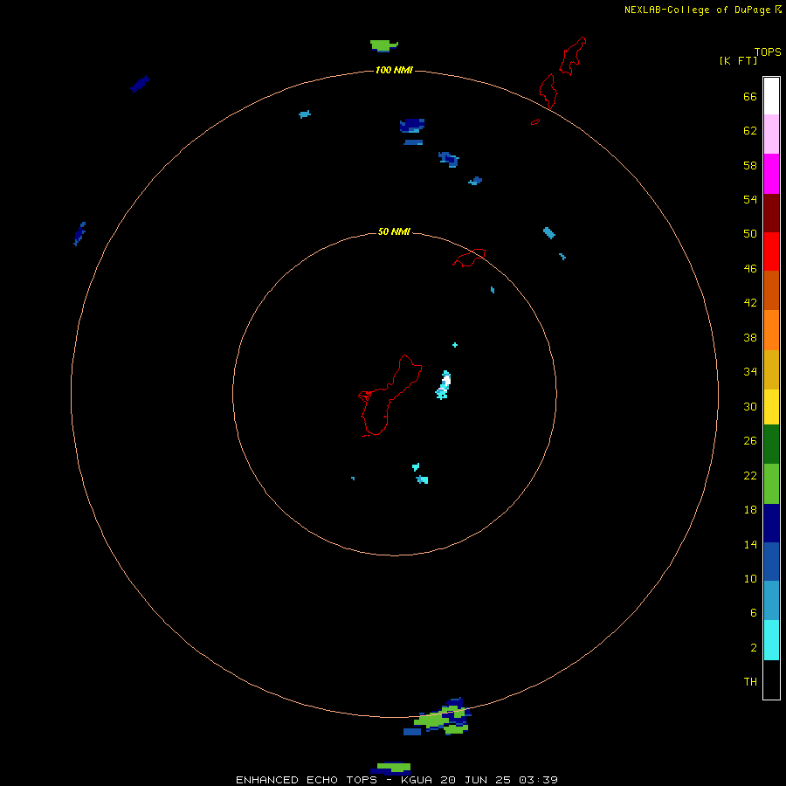Click the legend value '2'
The height and width of the screenshot is (786, 786).
(x=754, y=648)
